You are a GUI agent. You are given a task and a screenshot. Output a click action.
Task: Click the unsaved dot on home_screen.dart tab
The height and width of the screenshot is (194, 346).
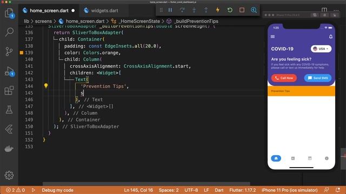coord(73,11)
